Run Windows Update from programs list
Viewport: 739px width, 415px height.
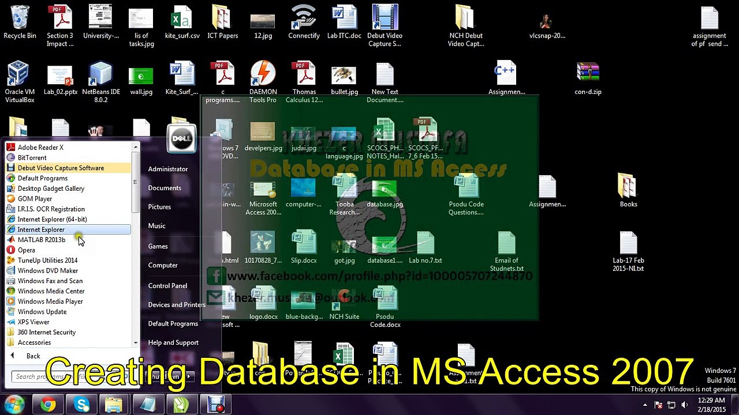[68, 312]
